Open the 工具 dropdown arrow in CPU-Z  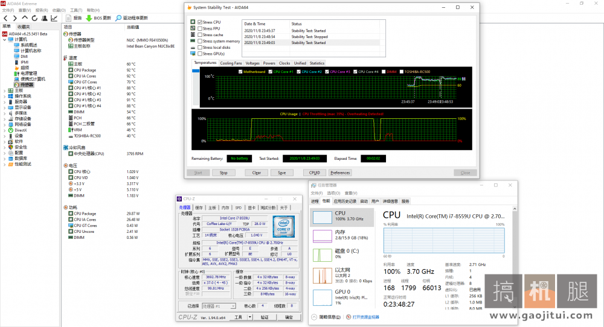pos(250,317)
